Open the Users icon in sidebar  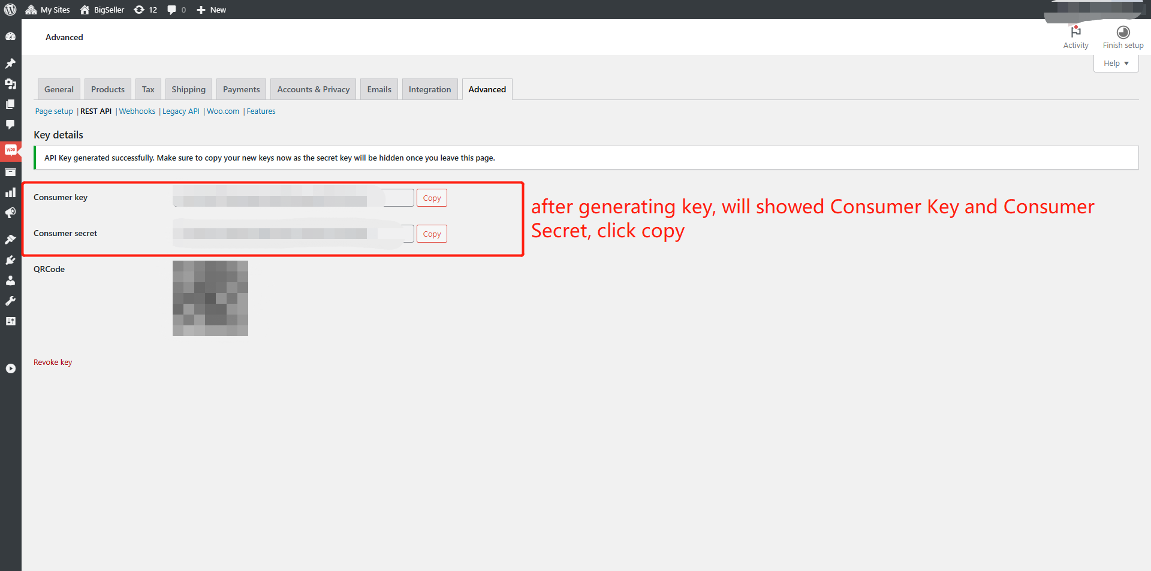coord(10,280)
